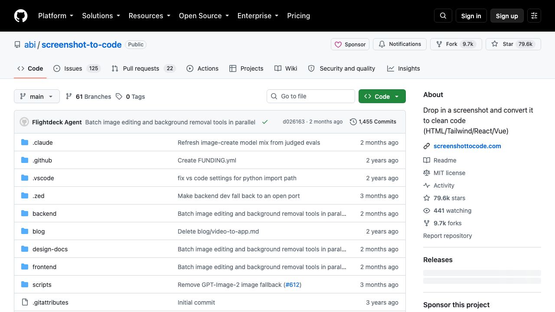Open appearance settings icon next to Sign up
Viewport: 555px width, 312px height.
pos(534,16)
